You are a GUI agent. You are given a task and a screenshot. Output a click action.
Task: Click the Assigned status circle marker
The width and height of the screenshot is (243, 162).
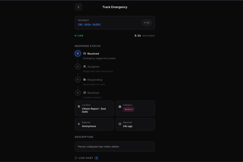click(x=78, y=66)
